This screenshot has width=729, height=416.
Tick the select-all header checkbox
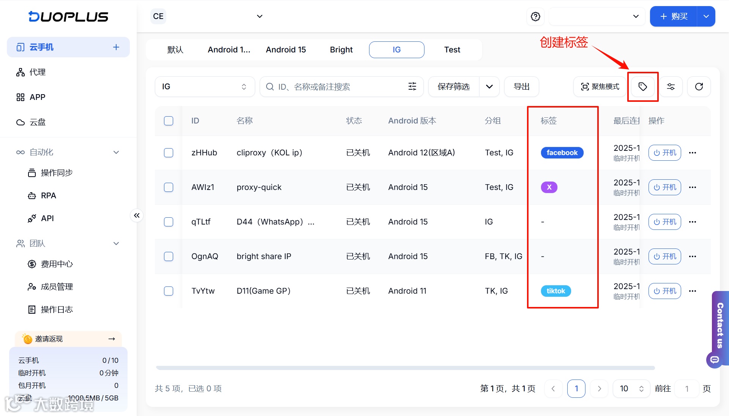click(169, 121)
